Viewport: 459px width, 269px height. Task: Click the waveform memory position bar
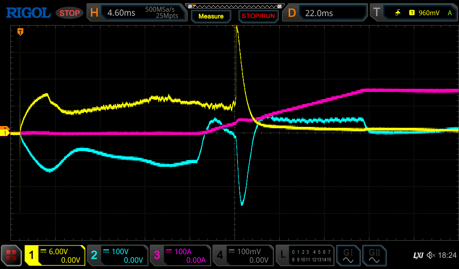(235, 6)
